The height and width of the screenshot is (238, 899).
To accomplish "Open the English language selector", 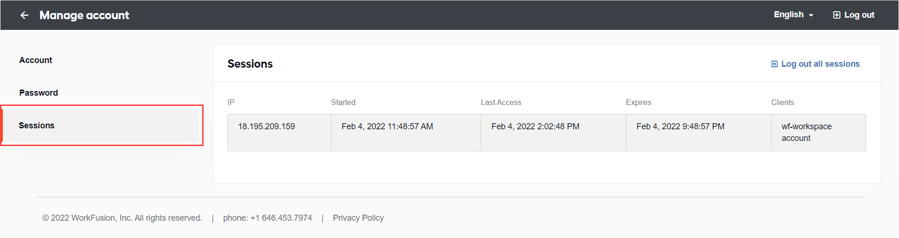I will pyautogui.click(x=793, y=15).
